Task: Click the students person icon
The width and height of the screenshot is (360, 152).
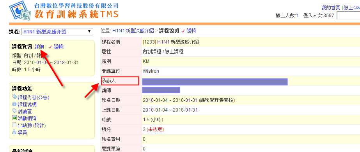Action: pyautogui.click(x=14, y=132)
